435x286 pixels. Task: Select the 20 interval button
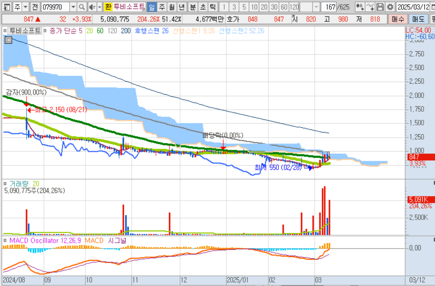tap(264, 7)
